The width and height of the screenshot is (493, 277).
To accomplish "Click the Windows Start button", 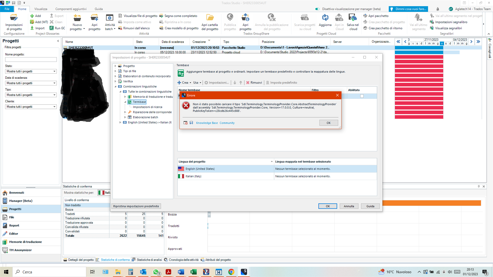I will coord(6,272).
